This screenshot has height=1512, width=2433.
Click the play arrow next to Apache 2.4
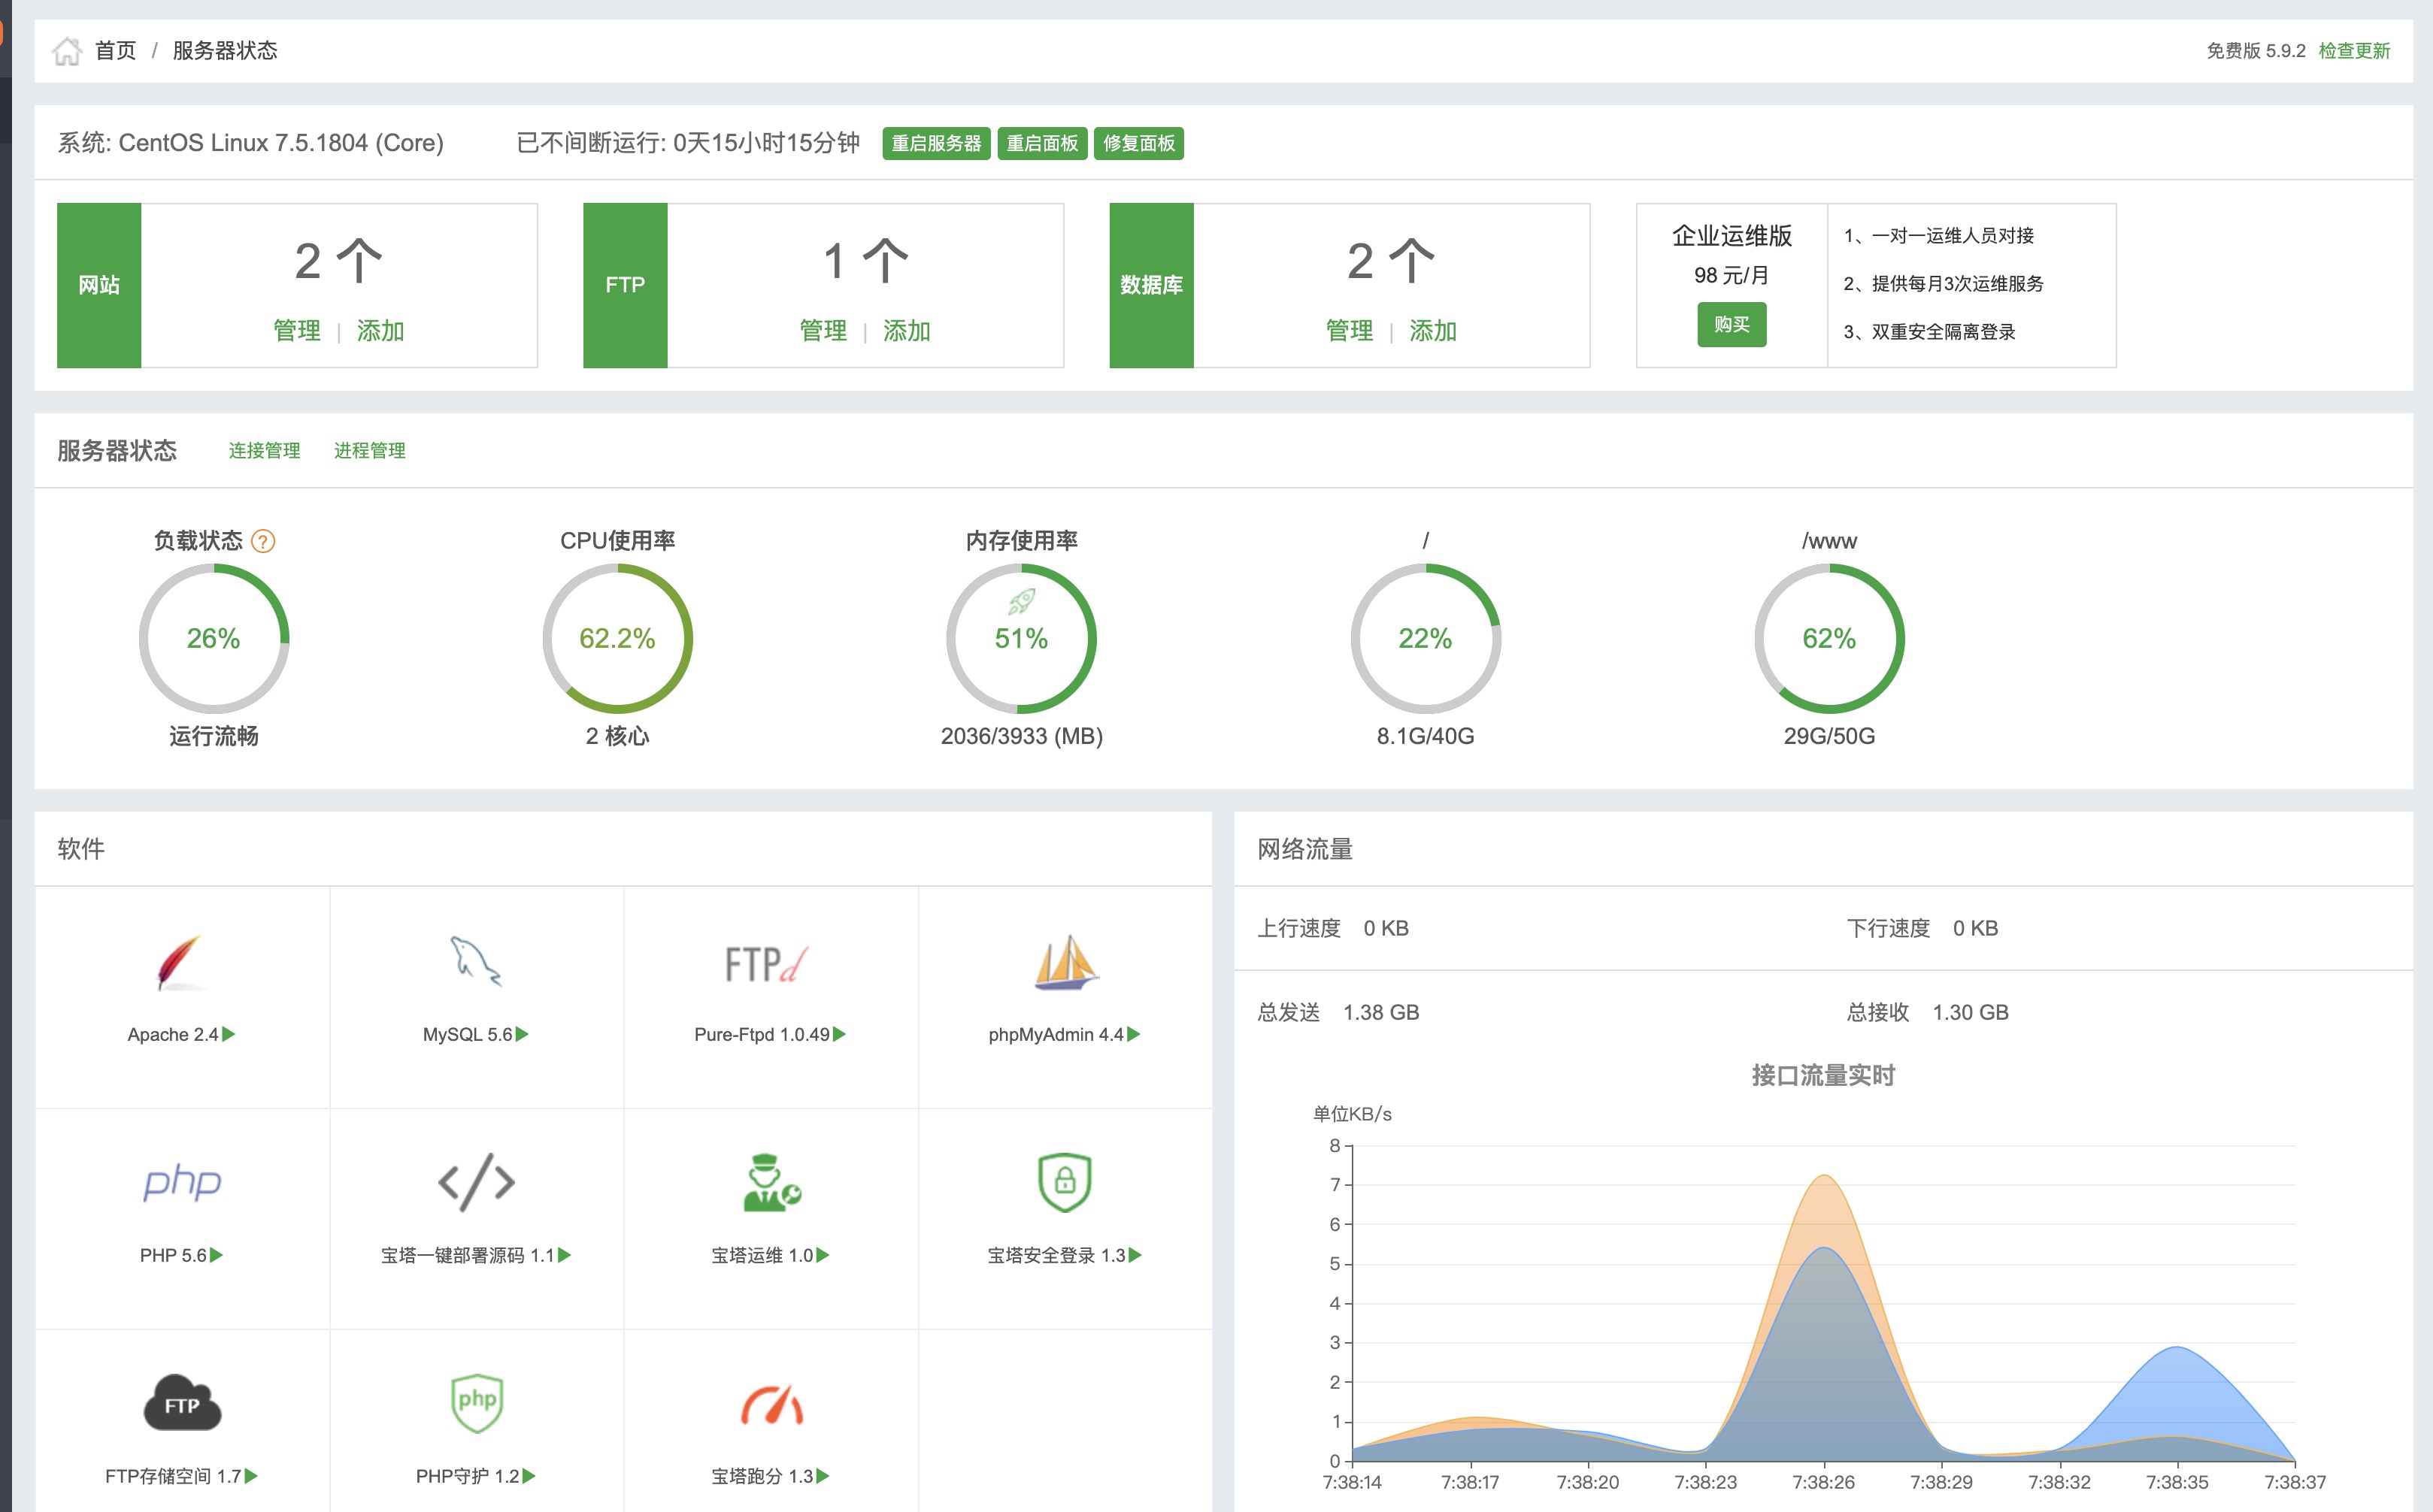point(229,1034)
